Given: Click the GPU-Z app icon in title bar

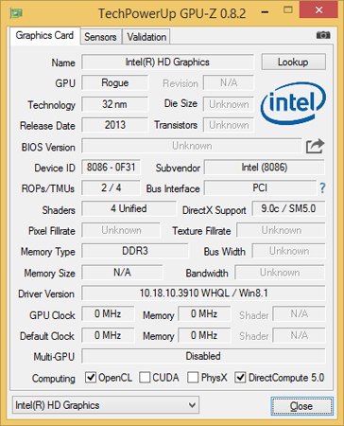Looking at the screenshot, I should 16,13.
